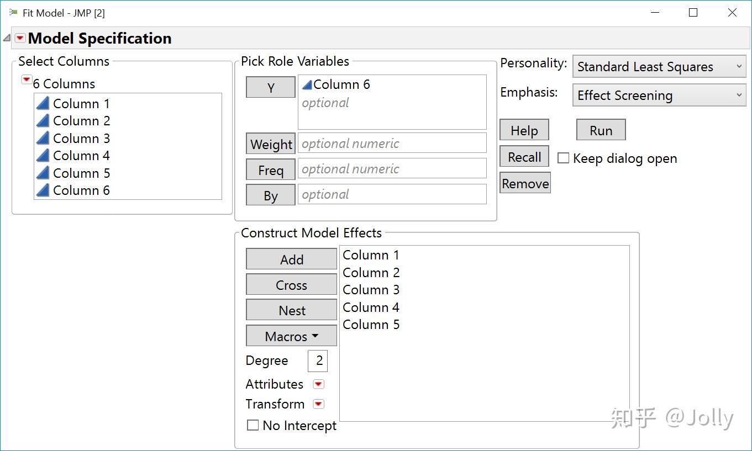Enable the Keep dialog open checkbox
This screenshot has width=752, height=451.
click(x=563, y=158)
